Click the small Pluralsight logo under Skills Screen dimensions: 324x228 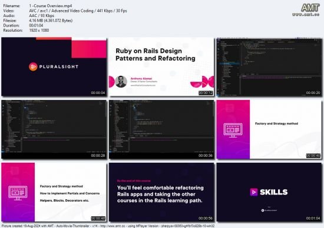click(x=269, y=210)
